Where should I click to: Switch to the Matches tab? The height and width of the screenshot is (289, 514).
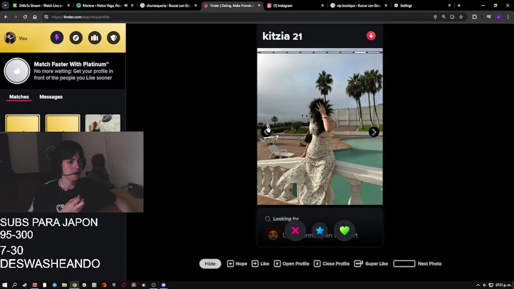point(19,97)
